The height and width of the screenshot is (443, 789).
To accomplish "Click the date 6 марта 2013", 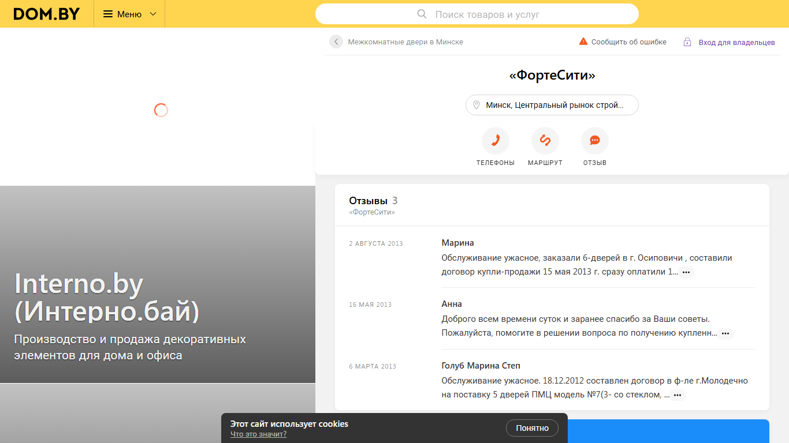I will (x=373, y=366).
